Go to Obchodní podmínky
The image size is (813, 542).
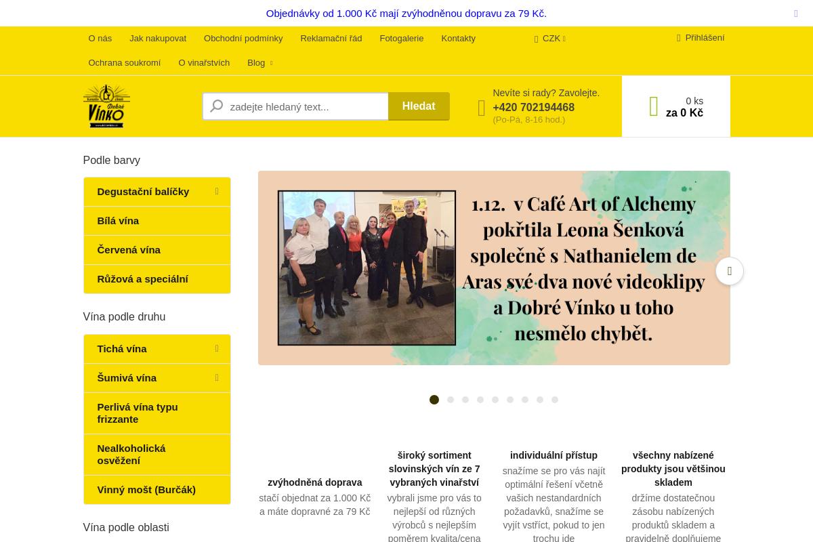243,39
